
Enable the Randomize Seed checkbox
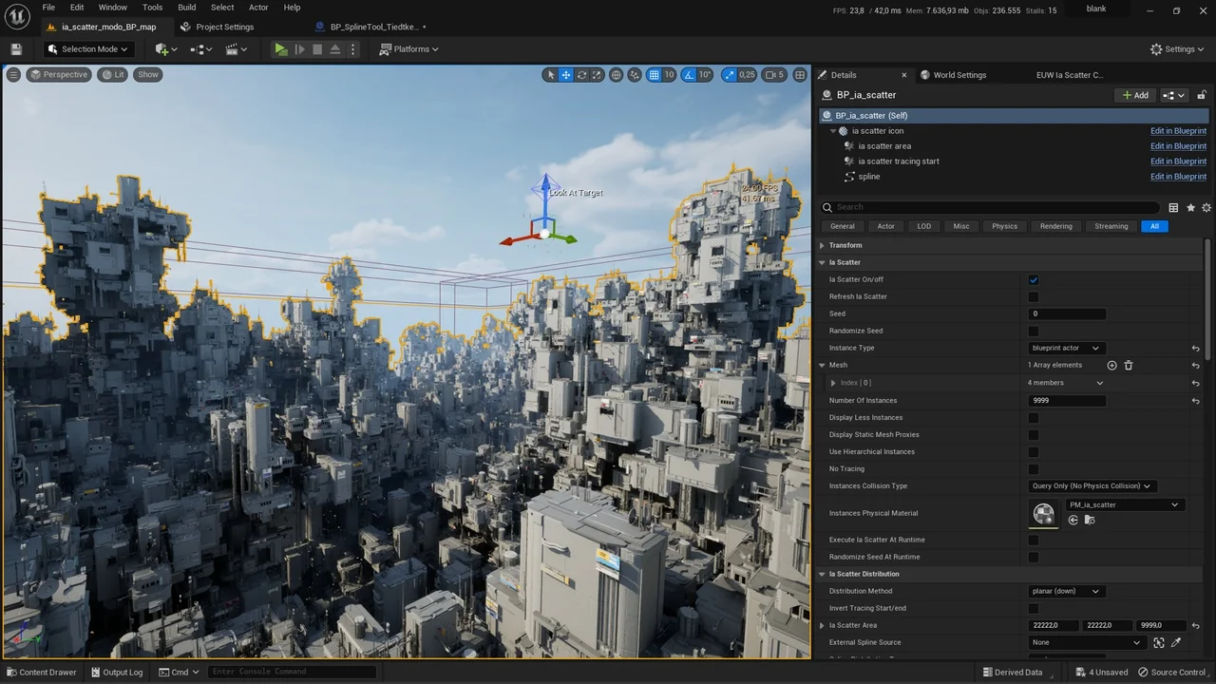(1034, 331)
